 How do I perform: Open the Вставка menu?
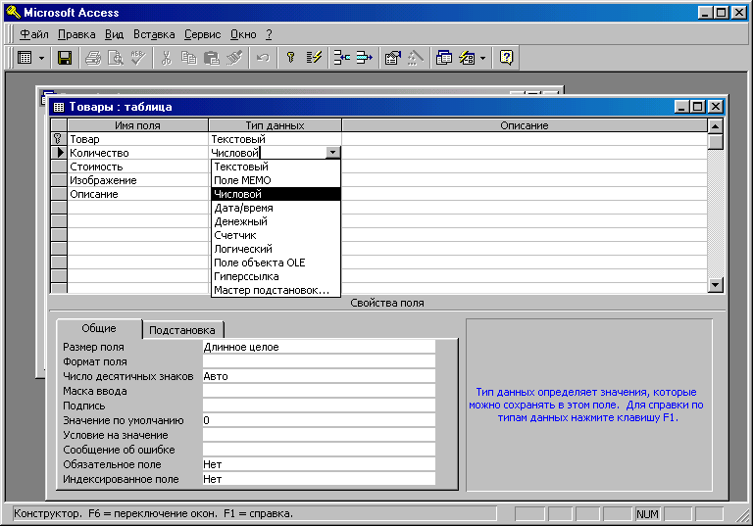point(154,34)
